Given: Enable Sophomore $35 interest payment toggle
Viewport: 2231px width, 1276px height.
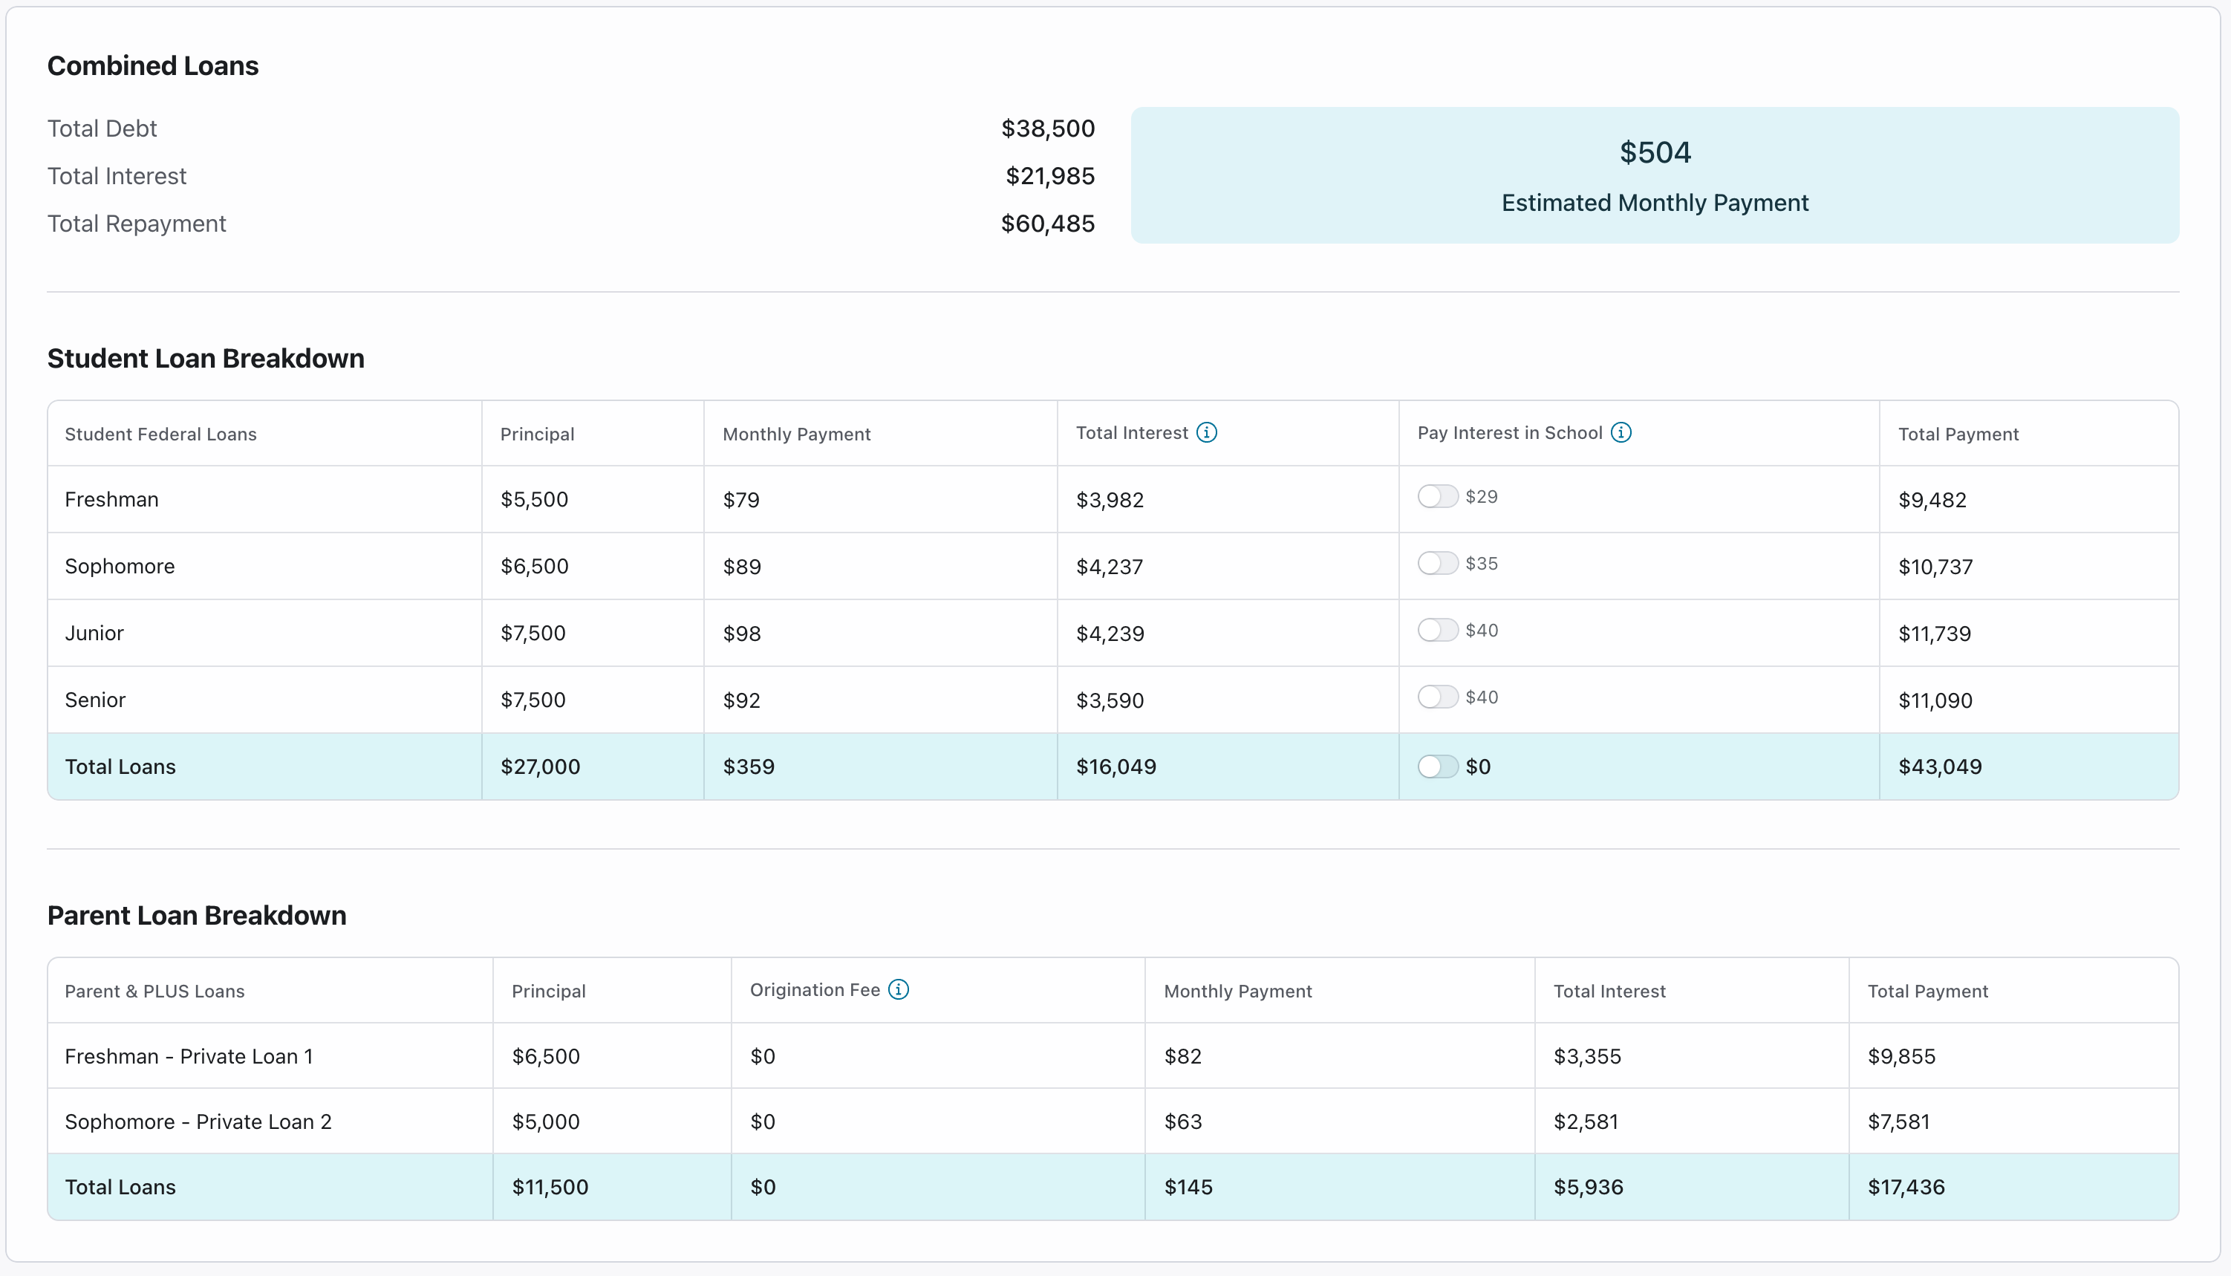Looking at the screenshot, I should point(1437,563).
